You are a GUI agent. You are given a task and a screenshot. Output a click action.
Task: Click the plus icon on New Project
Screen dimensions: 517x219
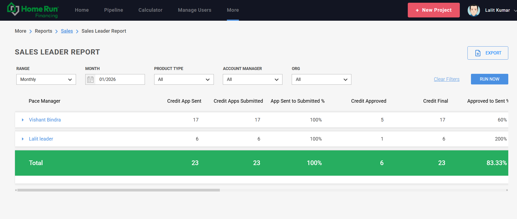[x=417, y=10]
